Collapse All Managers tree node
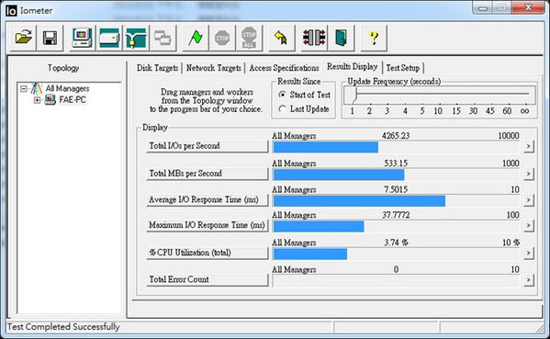The height and width of the screenshot is (339, 550). pyautogui.click(x=24, y=88)
